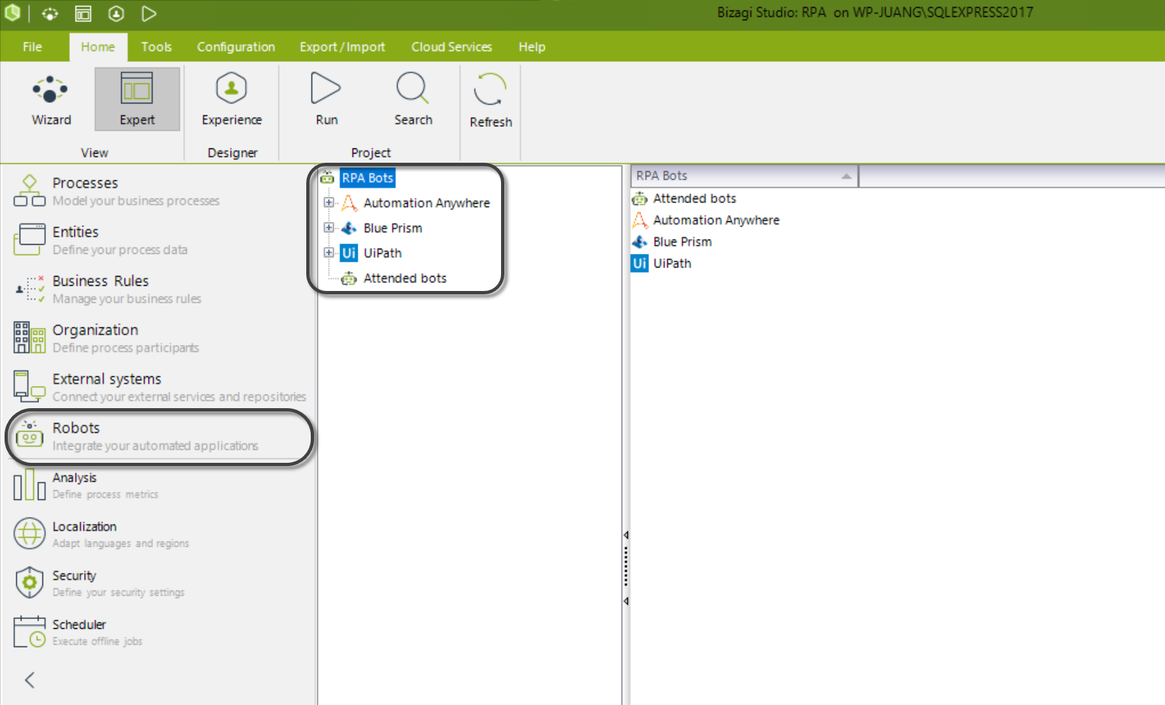
Task: Open the Export/Import ribbon tab
Action: pyautogui.click(x=342, y=47)
